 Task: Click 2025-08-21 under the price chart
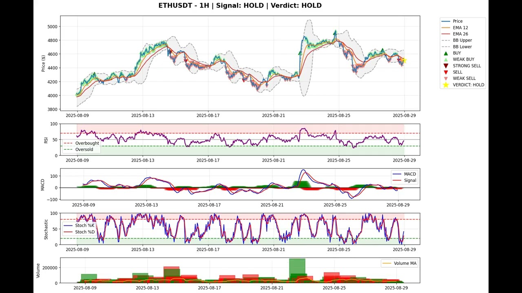coord(274,116)
